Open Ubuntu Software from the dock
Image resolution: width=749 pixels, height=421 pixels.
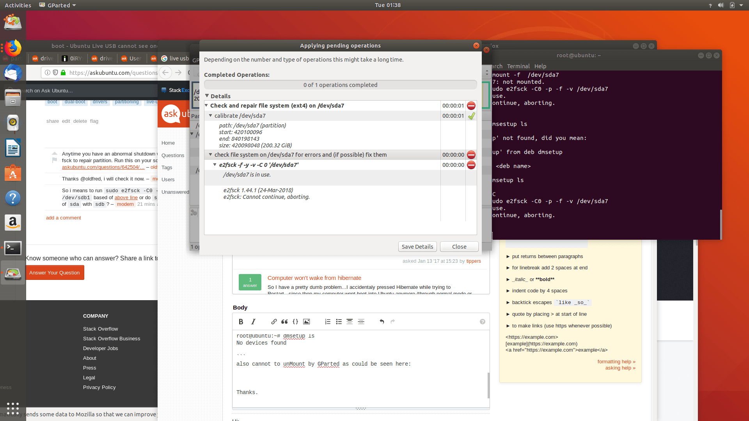pyautogui.click(x=13, y=173)
